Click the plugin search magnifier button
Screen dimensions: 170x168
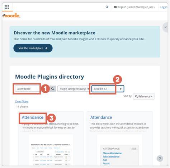pos(53,89)
